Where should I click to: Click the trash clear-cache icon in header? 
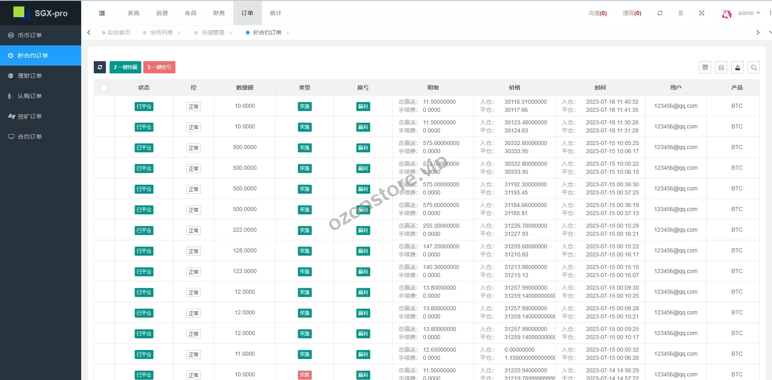681,13
